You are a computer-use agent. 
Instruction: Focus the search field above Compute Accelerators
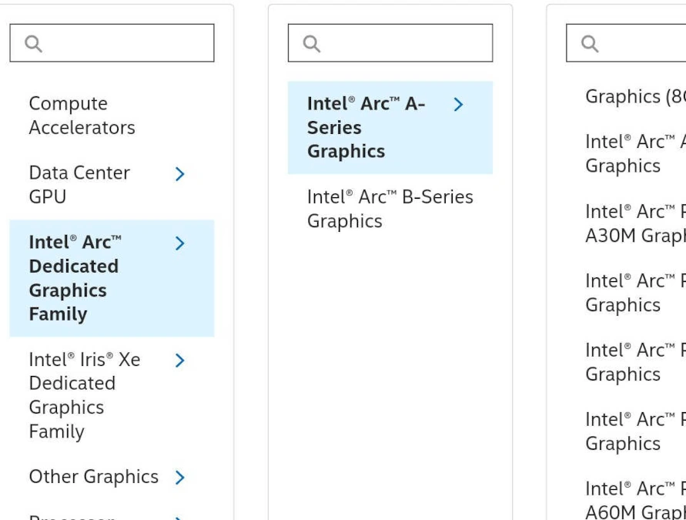(x=123, y=44)
